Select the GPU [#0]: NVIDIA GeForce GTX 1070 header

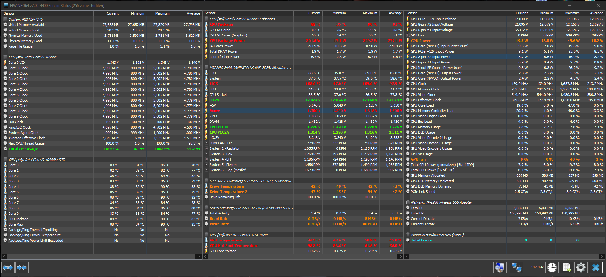click(303, 235)
